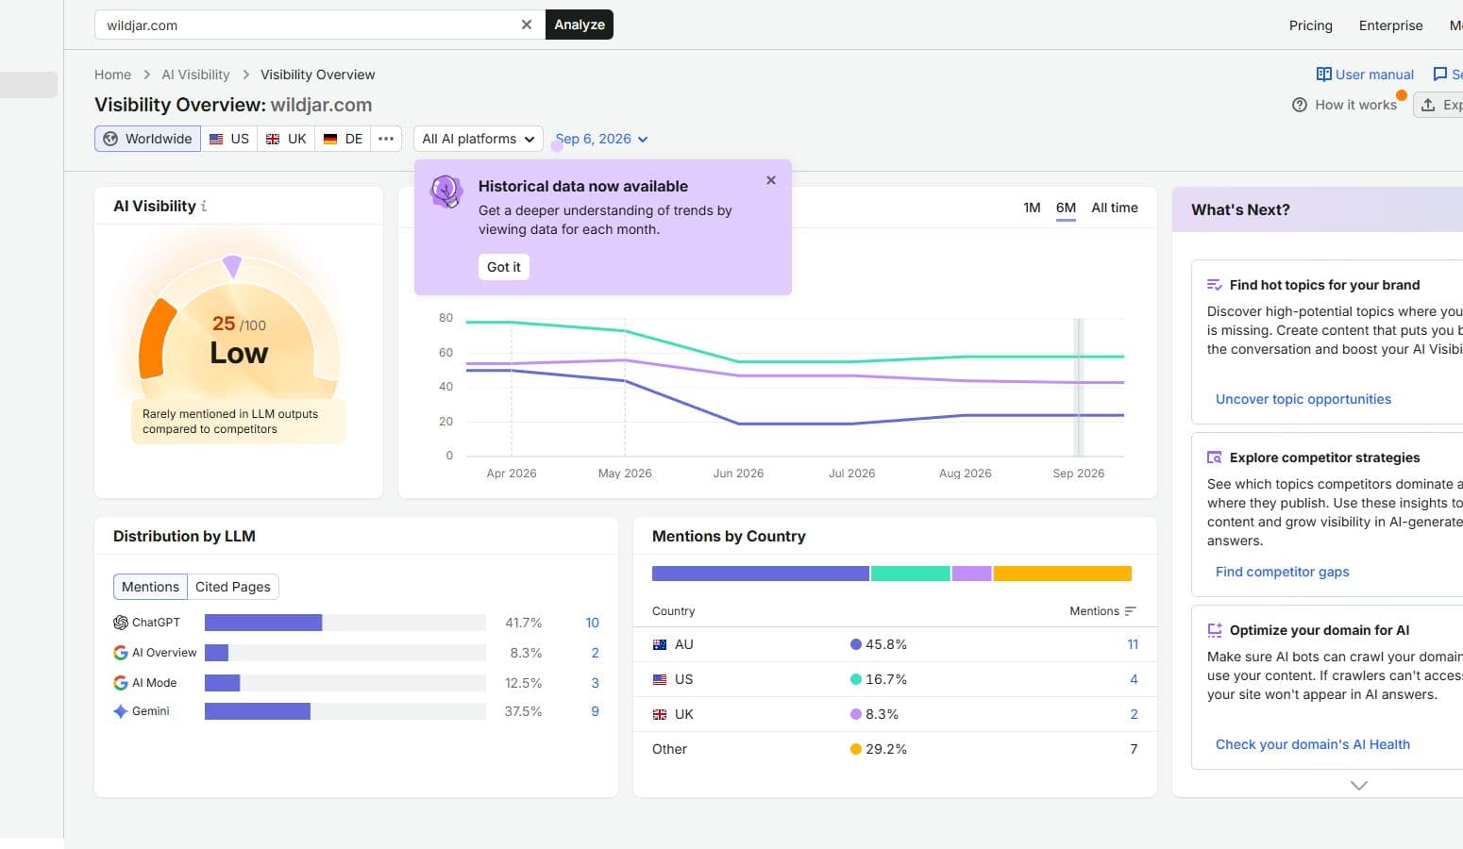The width and height of the screenshot is (1463, 849).
Task: Open ChatGPT mentions count 10
Action: [x=592, y=623]
